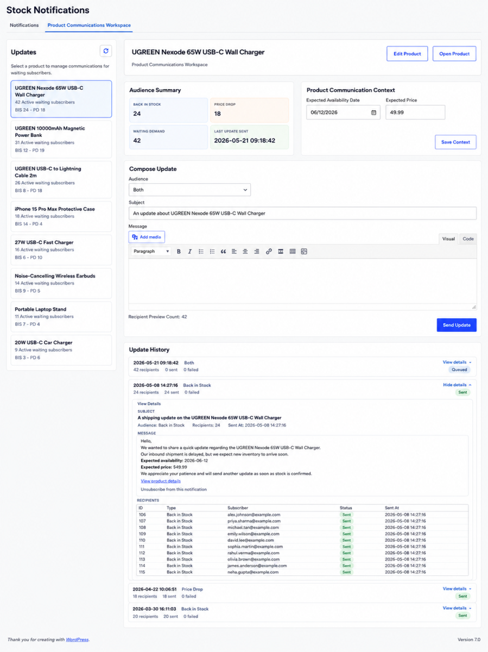
Task: Toggle bold formatting in message editor
Action: (179, 252)
